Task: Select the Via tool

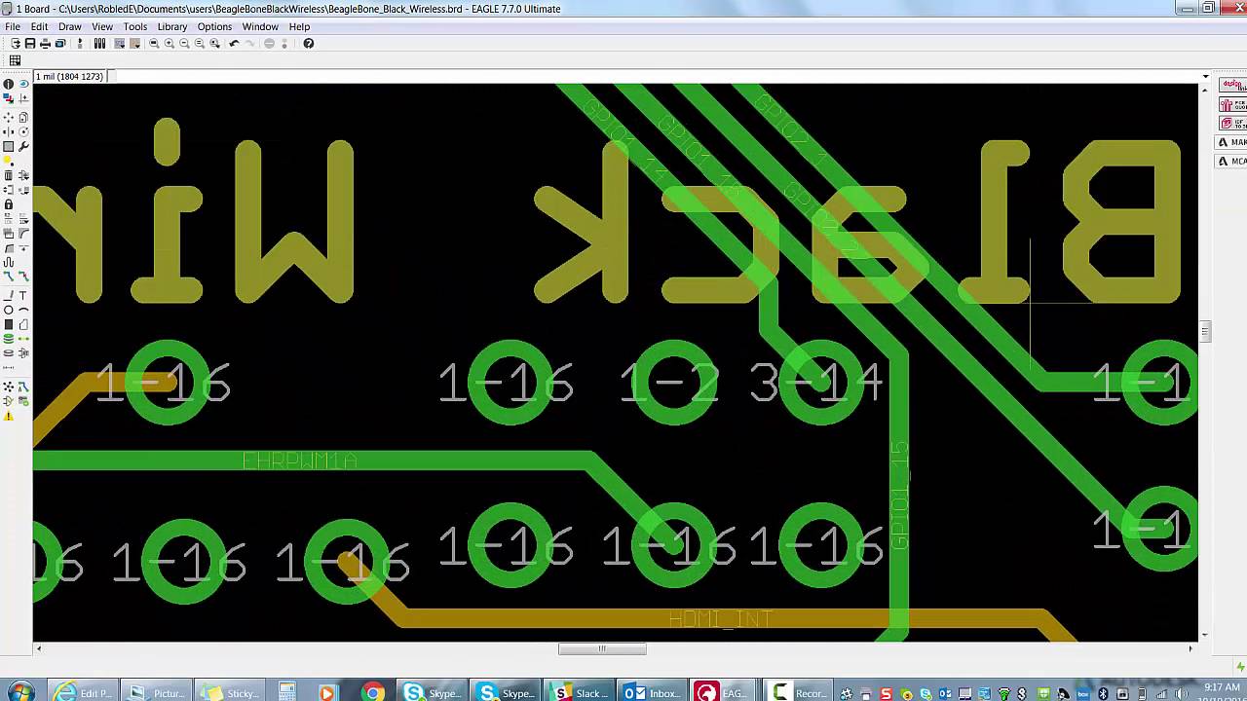Action: pyautogui.click(x=9, y=339)
